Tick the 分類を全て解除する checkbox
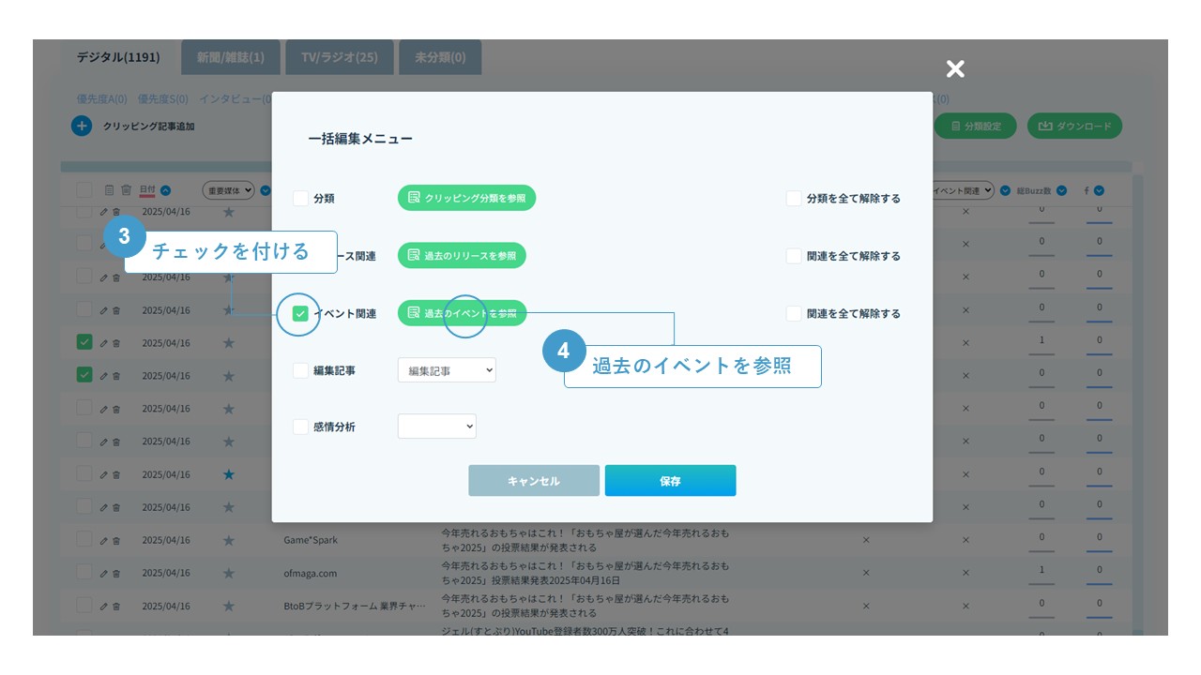The image size is (1201, 675). pos(794,199)
